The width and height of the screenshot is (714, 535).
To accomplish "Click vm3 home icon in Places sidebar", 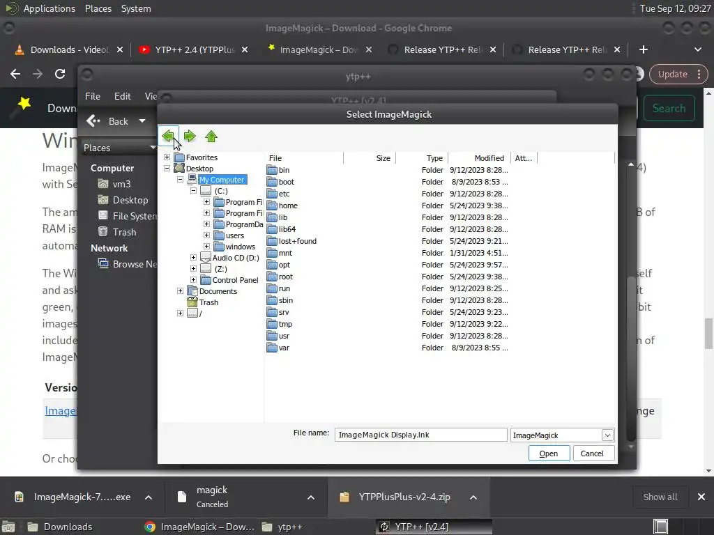I will click(103, 184).
